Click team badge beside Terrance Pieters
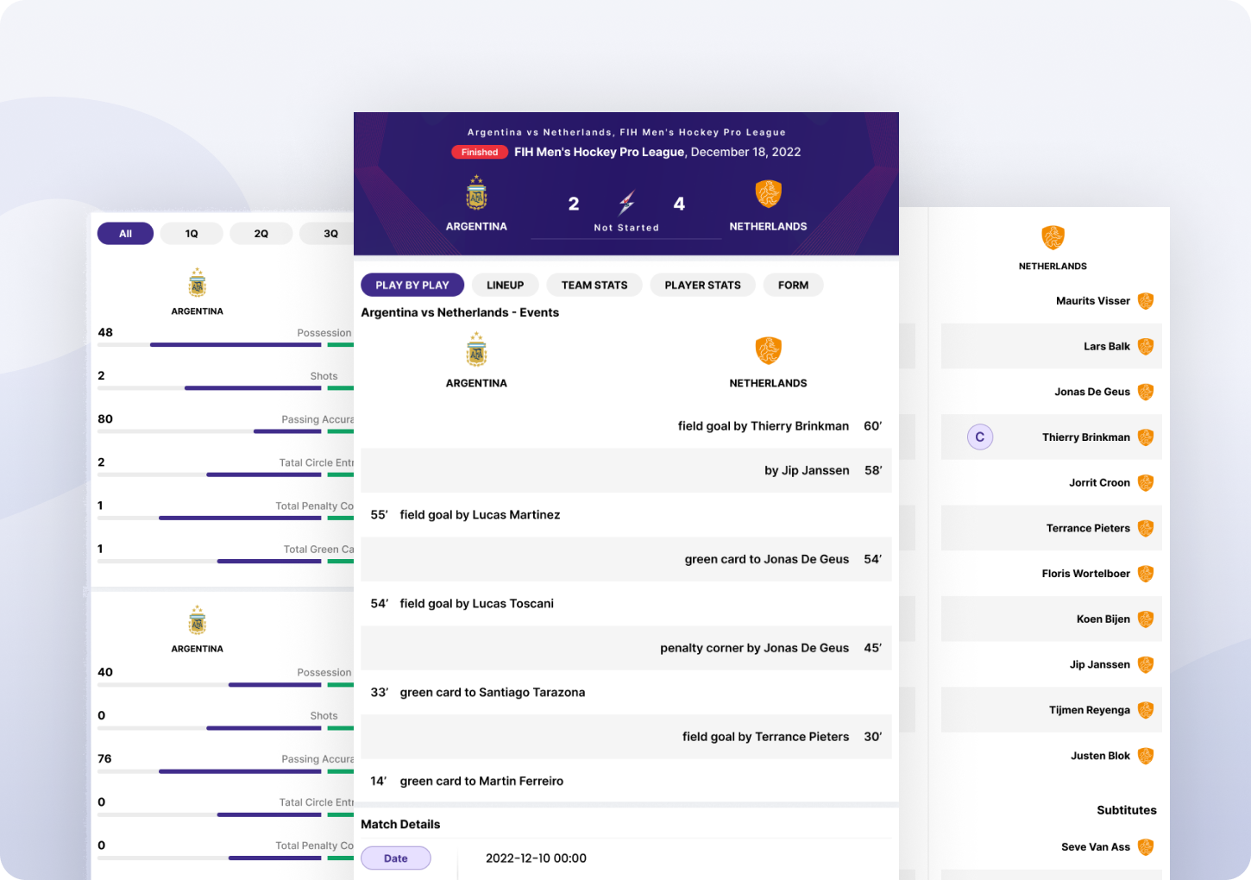The image size is (1251, 880). pos(1146,528)
